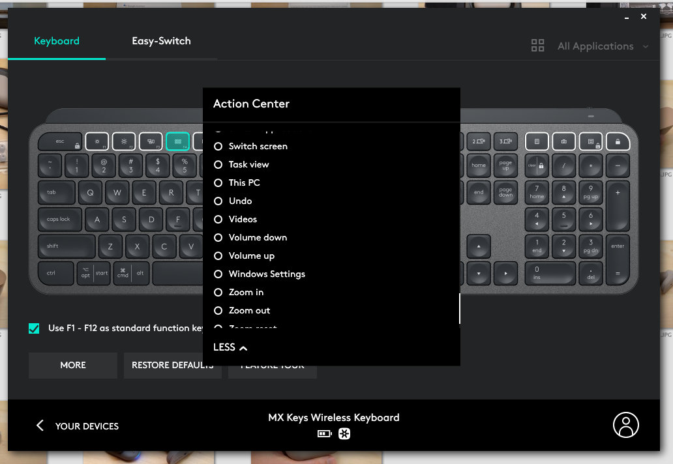Click the MORE button

(x=73, y=366)
